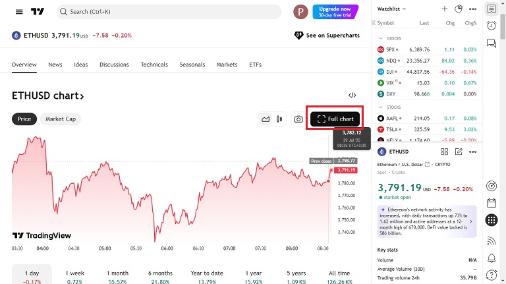
Task: Add note for ETHUSD edit icon
Action: coord(459,152)
